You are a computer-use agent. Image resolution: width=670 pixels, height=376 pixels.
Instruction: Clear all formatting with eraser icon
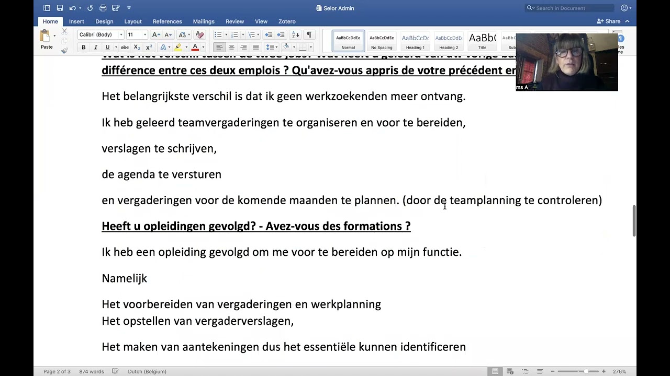pyautogui.click(x=199, y=34)
